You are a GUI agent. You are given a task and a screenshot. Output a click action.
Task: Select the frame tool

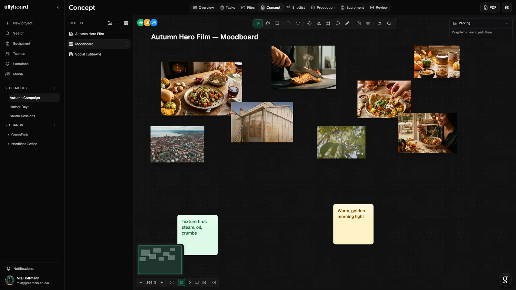328,24
